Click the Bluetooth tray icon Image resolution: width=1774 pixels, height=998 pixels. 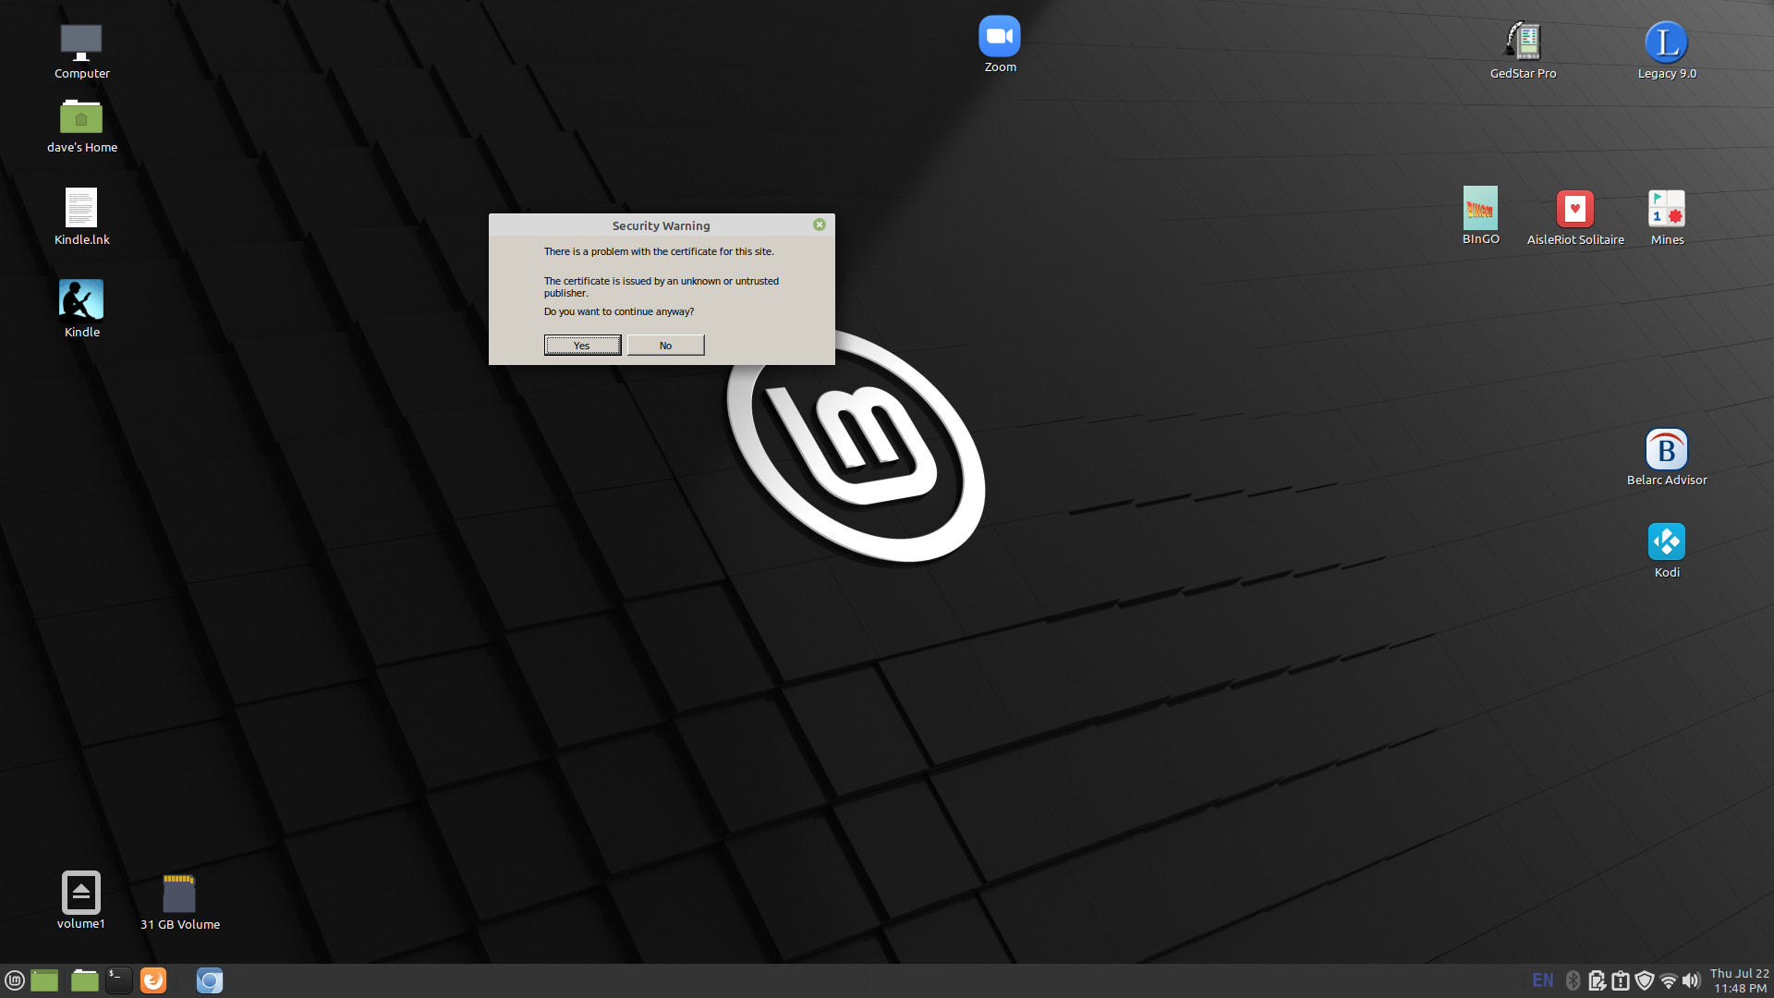pos(1573,980)
